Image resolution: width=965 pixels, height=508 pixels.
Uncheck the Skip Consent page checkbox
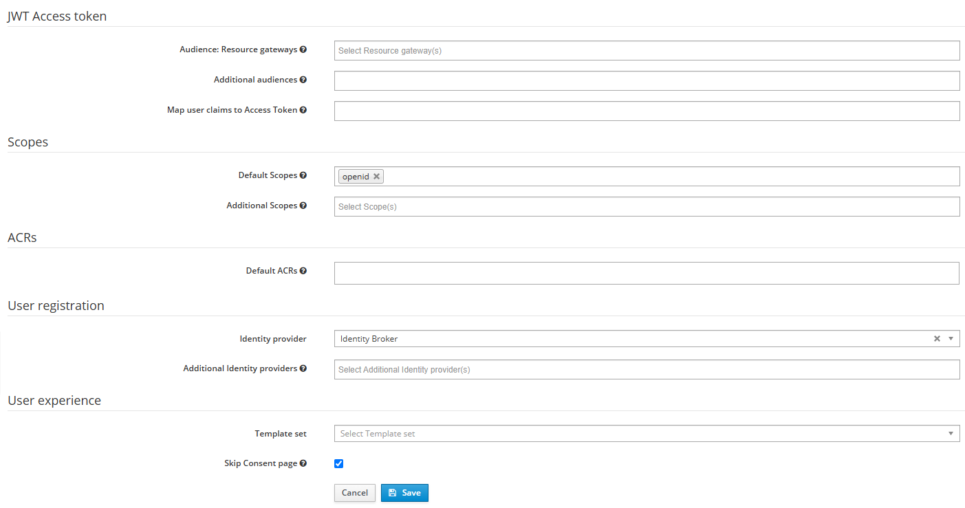click(x=338, y=463)
